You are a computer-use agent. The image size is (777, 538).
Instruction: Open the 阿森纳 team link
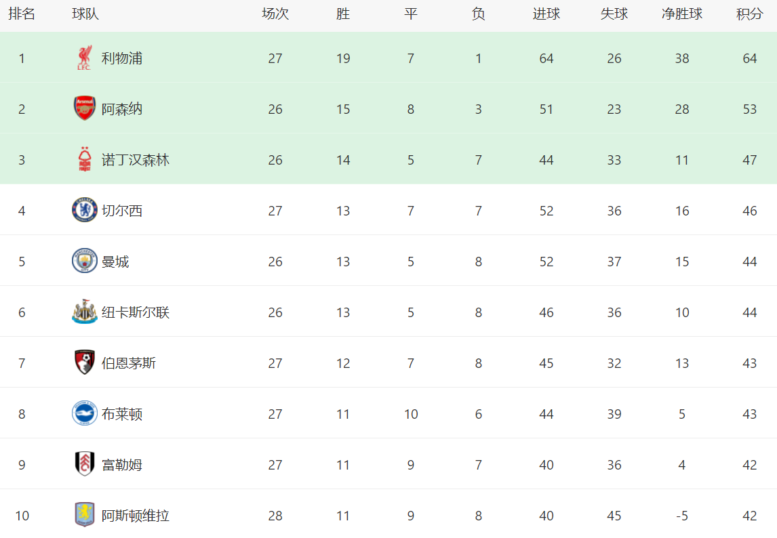[122, 109]
